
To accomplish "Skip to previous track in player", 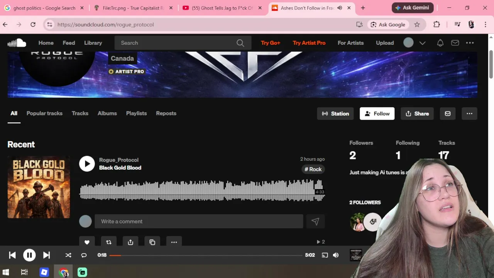I will pos(12,255).
